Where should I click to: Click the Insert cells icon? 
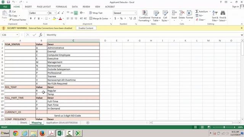coord(174,13)
